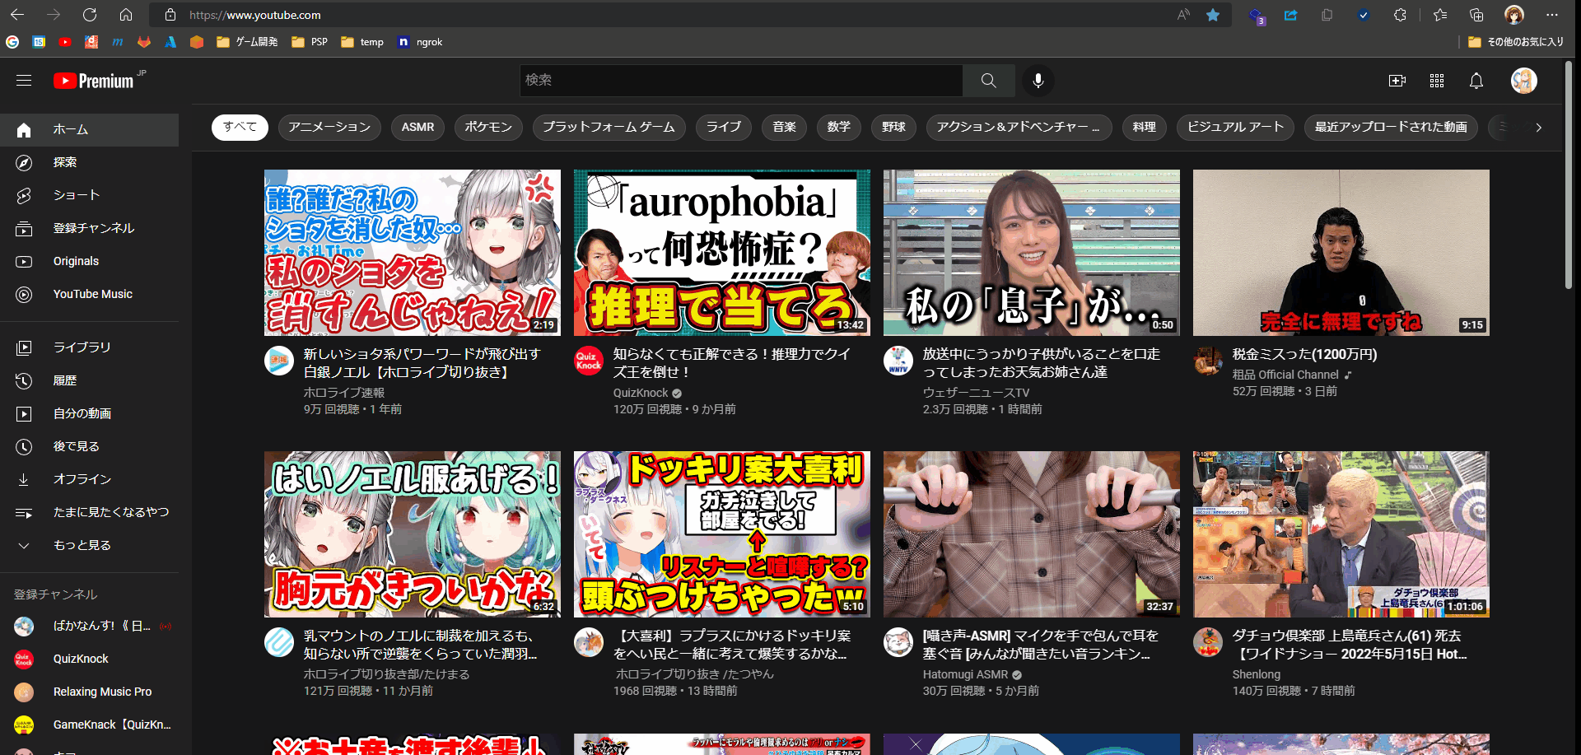Open 登録チャンネル in sidebar

89,229
